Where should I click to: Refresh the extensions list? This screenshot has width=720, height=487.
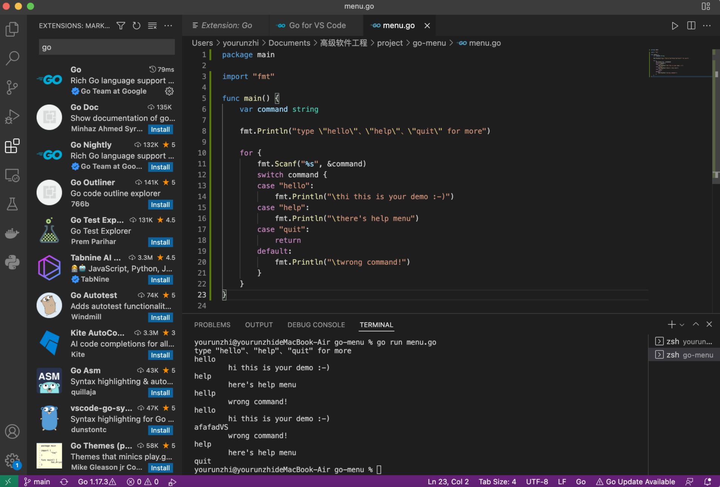(137, 26)
